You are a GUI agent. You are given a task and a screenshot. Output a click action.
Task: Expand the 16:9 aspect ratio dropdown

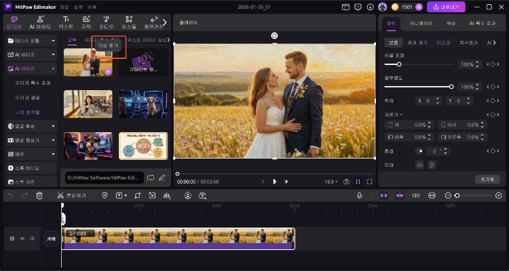pyautogui.click(x=331, y=182)
